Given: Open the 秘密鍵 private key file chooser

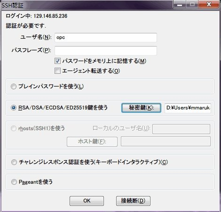Looking at the screenshot, I should pos(141,108).
